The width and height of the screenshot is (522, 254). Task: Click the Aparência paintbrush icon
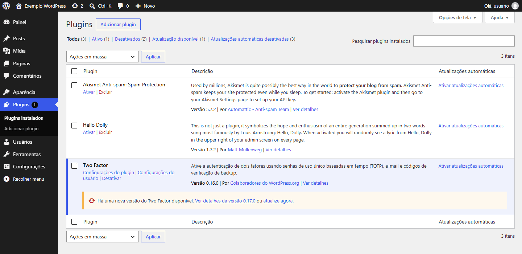(7, 92)
